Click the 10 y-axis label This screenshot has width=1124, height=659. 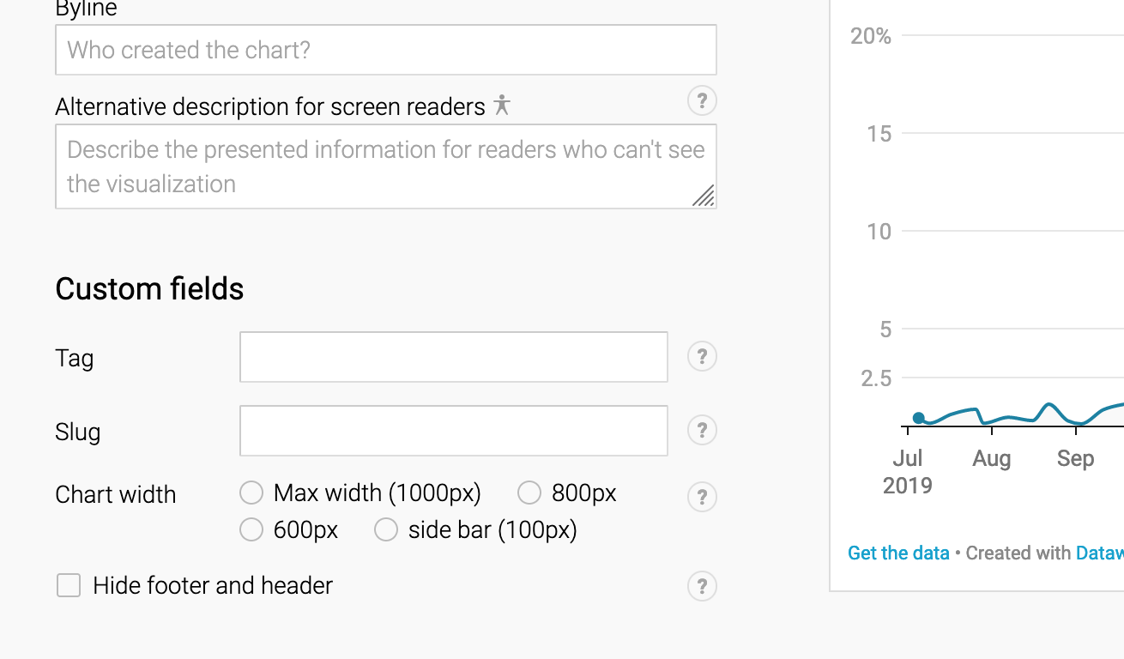click(879, 232)
